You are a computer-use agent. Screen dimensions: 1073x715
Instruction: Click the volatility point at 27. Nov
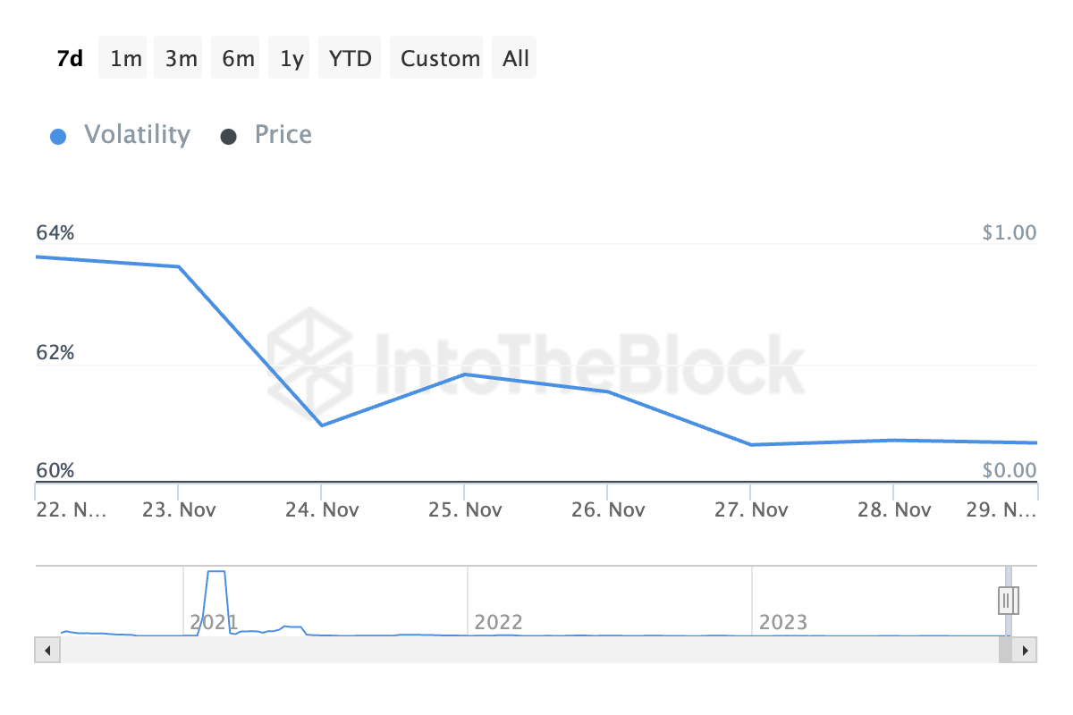(751, 444)
